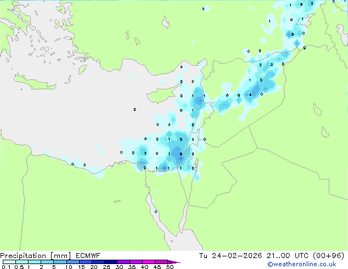Click the '35' legend scale label
The height and width of the screenshot is (269, 348).
pyautogui.click(x=132, y=267)
